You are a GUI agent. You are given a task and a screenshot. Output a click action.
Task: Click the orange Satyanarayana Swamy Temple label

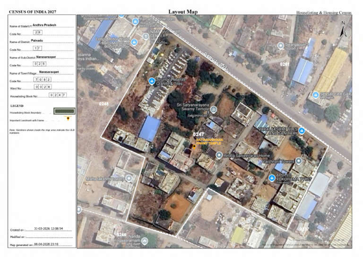tap(209, 142)
